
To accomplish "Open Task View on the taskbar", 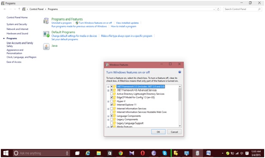I will 77,153.
